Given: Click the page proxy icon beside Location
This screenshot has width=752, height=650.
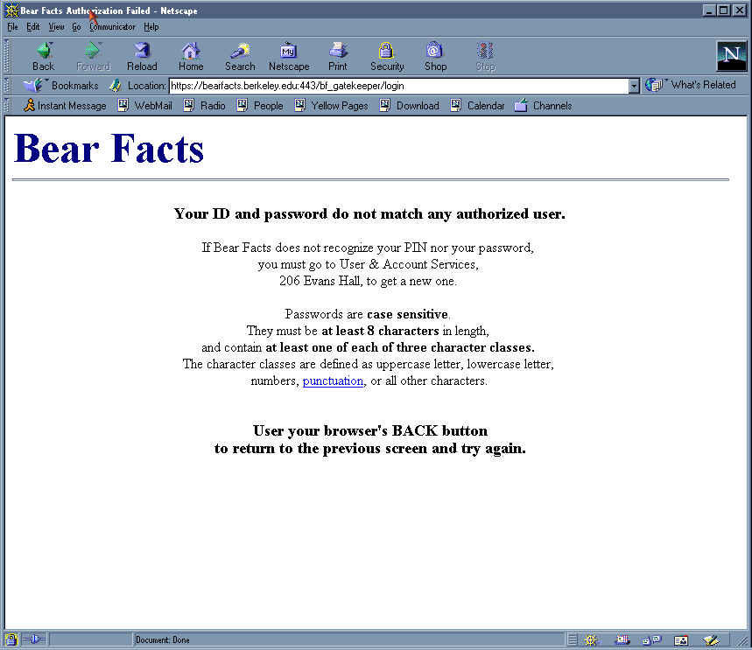Looking at the screenshot, I should point(115,86).
